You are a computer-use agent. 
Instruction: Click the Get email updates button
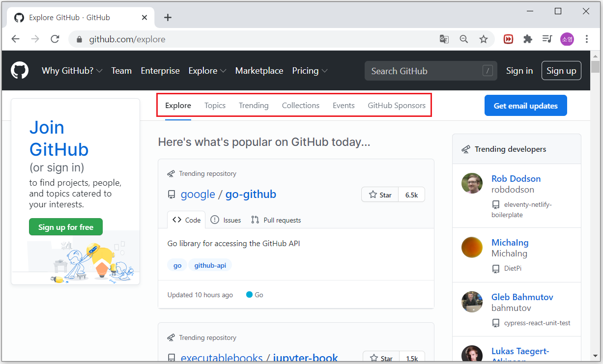coord(525,106)
